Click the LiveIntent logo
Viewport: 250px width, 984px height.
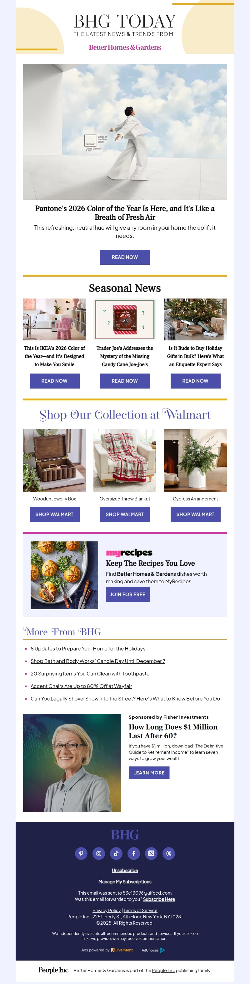(x=122, y=950)
